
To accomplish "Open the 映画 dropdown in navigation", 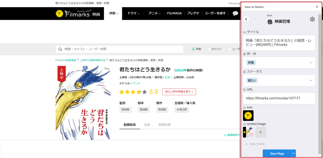I will click(114, 13).
